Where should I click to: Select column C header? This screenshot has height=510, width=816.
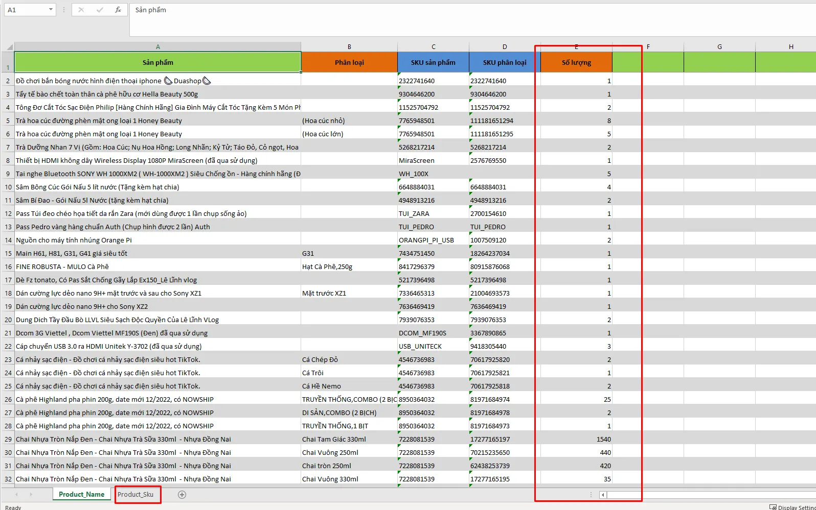(x=433, y=46)
